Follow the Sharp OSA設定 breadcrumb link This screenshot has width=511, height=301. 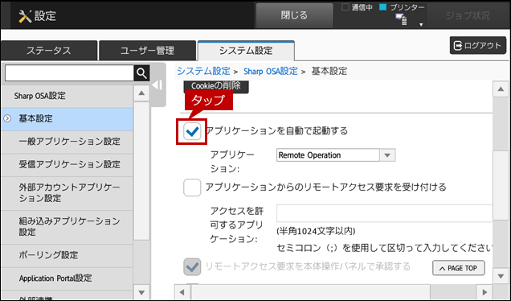pyautogui.click(x=271, y=71)
